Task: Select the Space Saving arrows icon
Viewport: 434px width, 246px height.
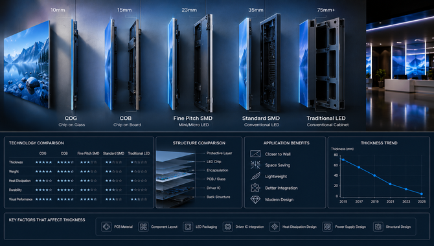Action: 255,165
